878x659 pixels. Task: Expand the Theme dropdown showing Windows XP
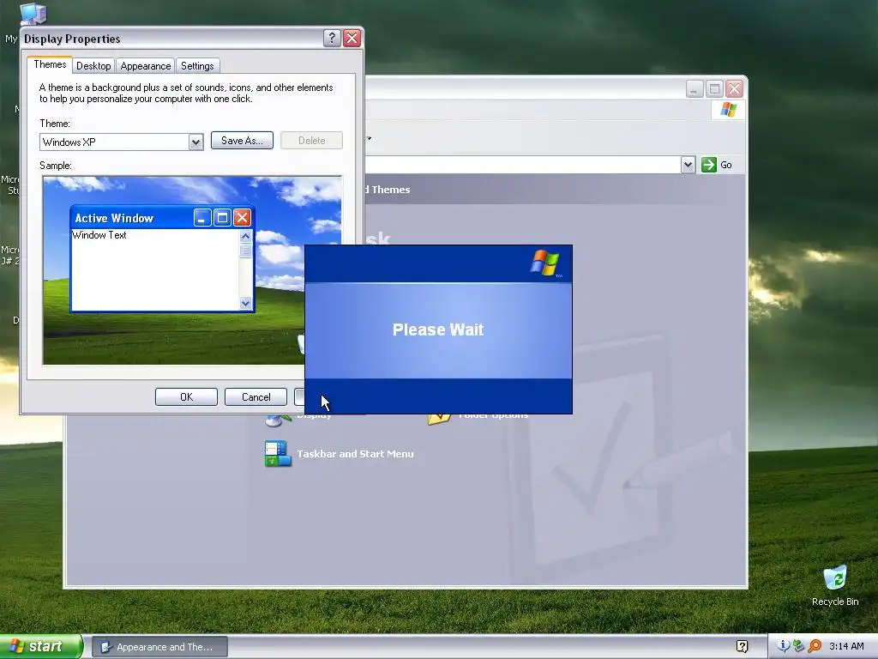coord(195,142)
